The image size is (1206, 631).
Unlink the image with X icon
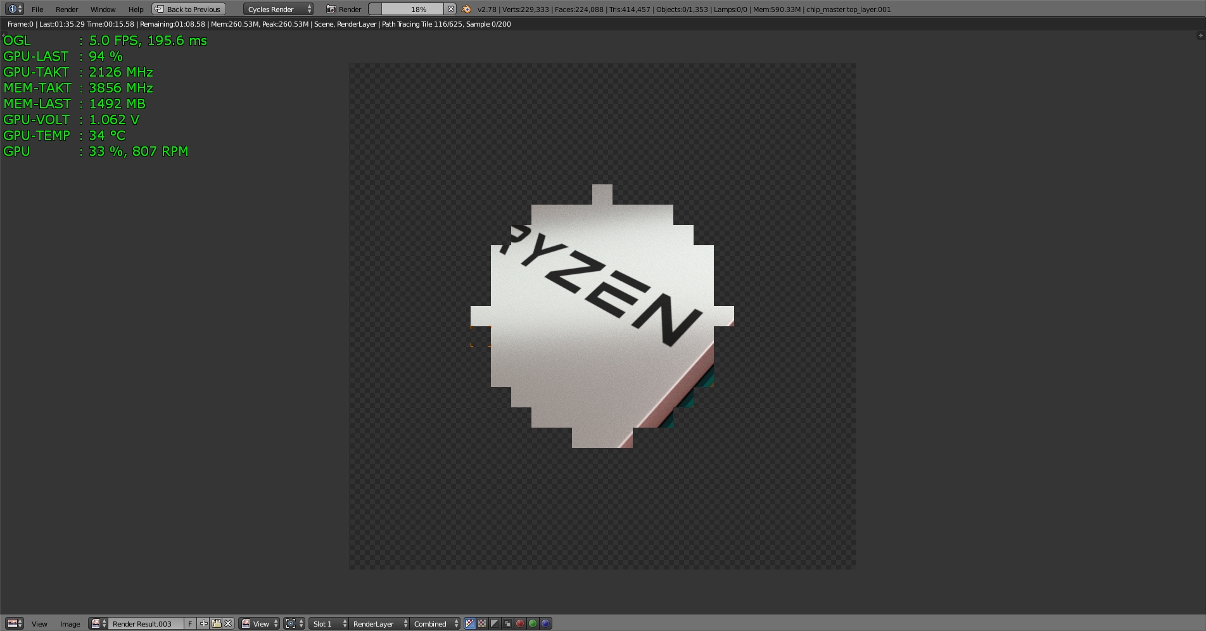[229, 624]
